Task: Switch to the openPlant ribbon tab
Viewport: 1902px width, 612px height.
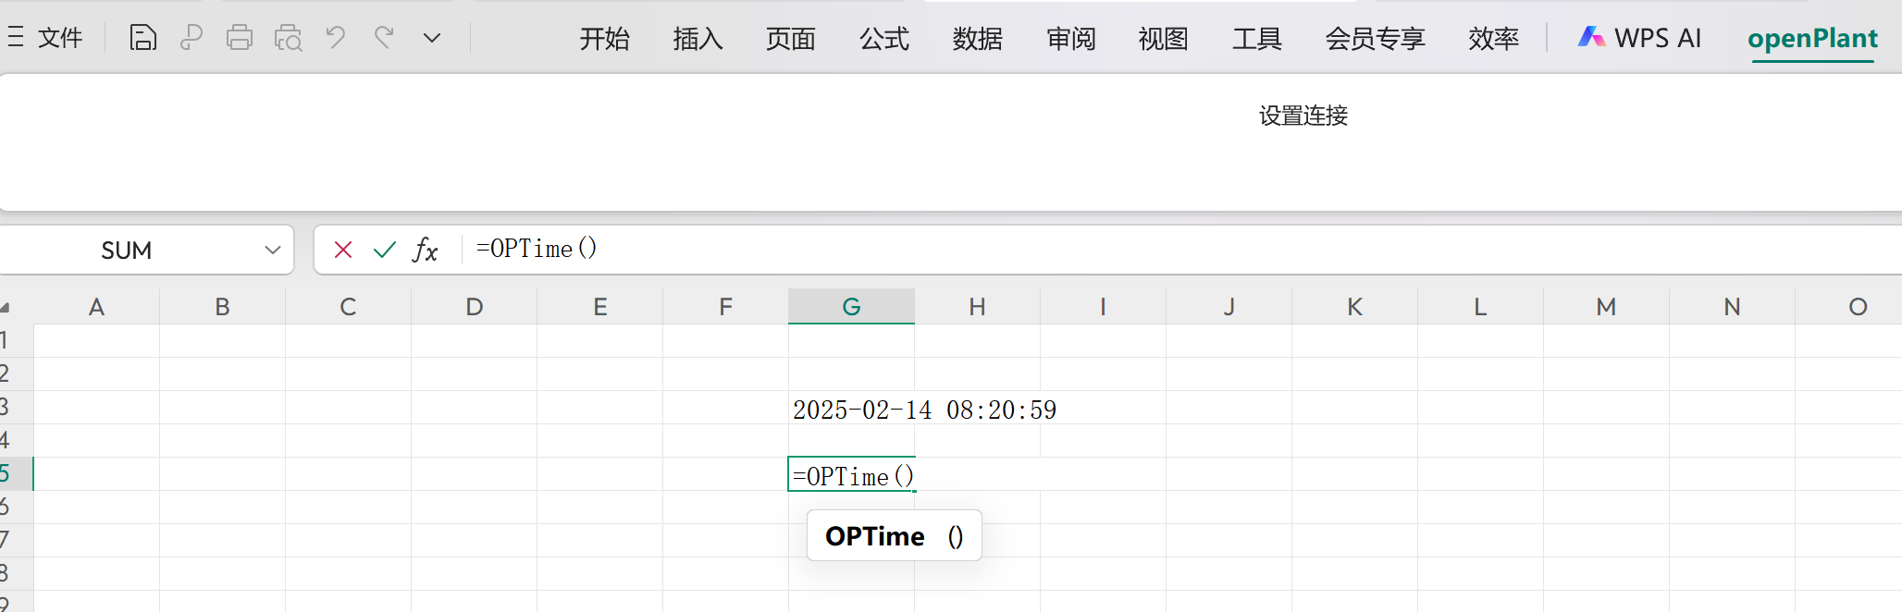Action: click(1812, 38)
